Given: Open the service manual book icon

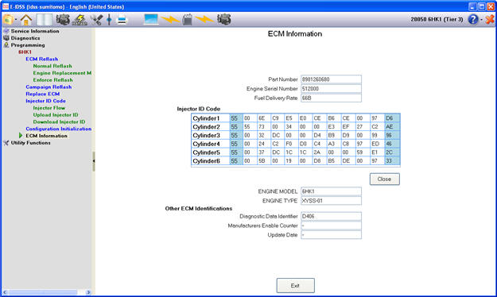Looking at the screenshot, I should tap(45, 20).
